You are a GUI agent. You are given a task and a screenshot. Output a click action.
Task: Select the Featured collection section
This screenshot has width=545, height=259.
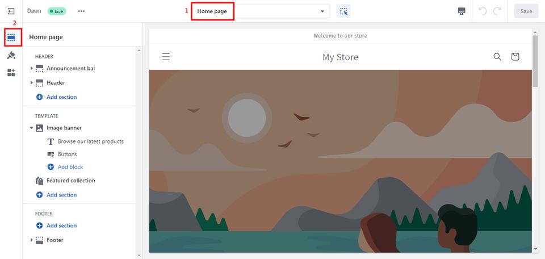point(71,181)
